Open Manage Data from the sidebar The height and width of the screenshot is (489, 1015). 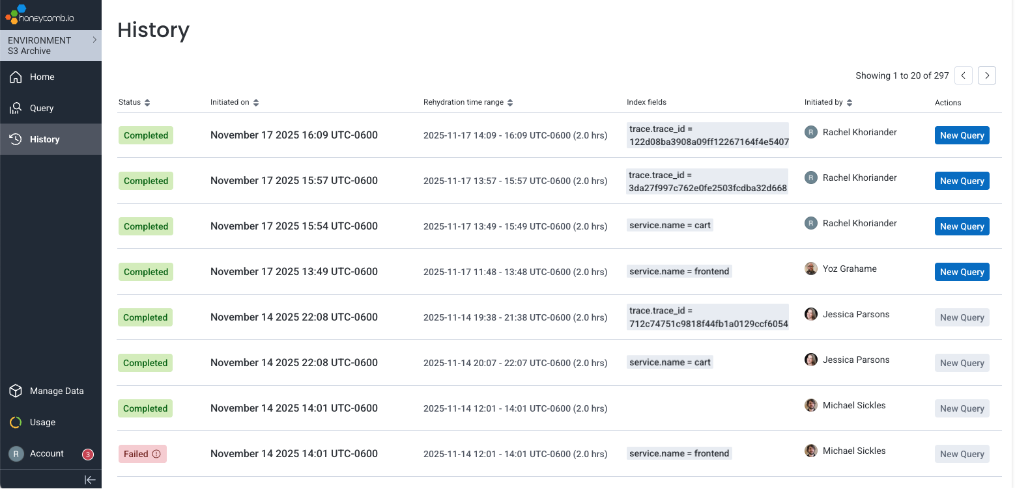click(15, 391)
